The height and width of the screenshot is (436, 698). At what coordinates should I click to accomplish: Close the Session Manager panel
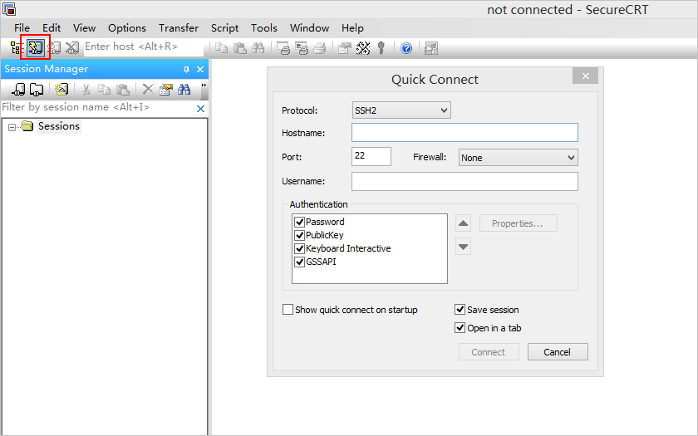click(200, 70)
